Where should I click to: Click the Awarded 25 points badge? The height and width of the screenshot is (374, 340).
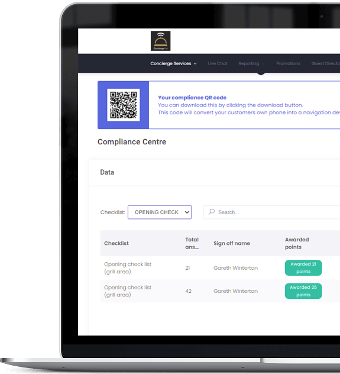[x=303, y=291]
